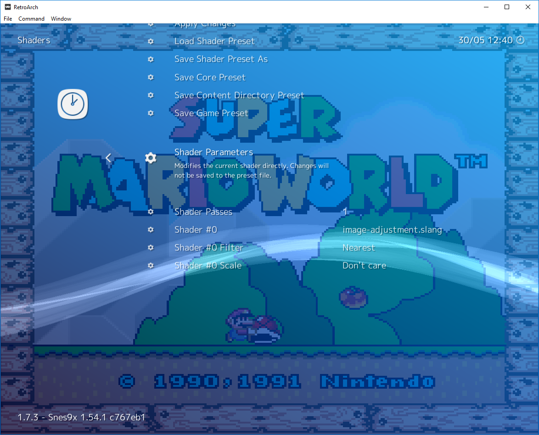Viewport: 539px width, 435px height.
Task: Click the gear icon beside Save Shader Preset As
Action: click(151, 59)
